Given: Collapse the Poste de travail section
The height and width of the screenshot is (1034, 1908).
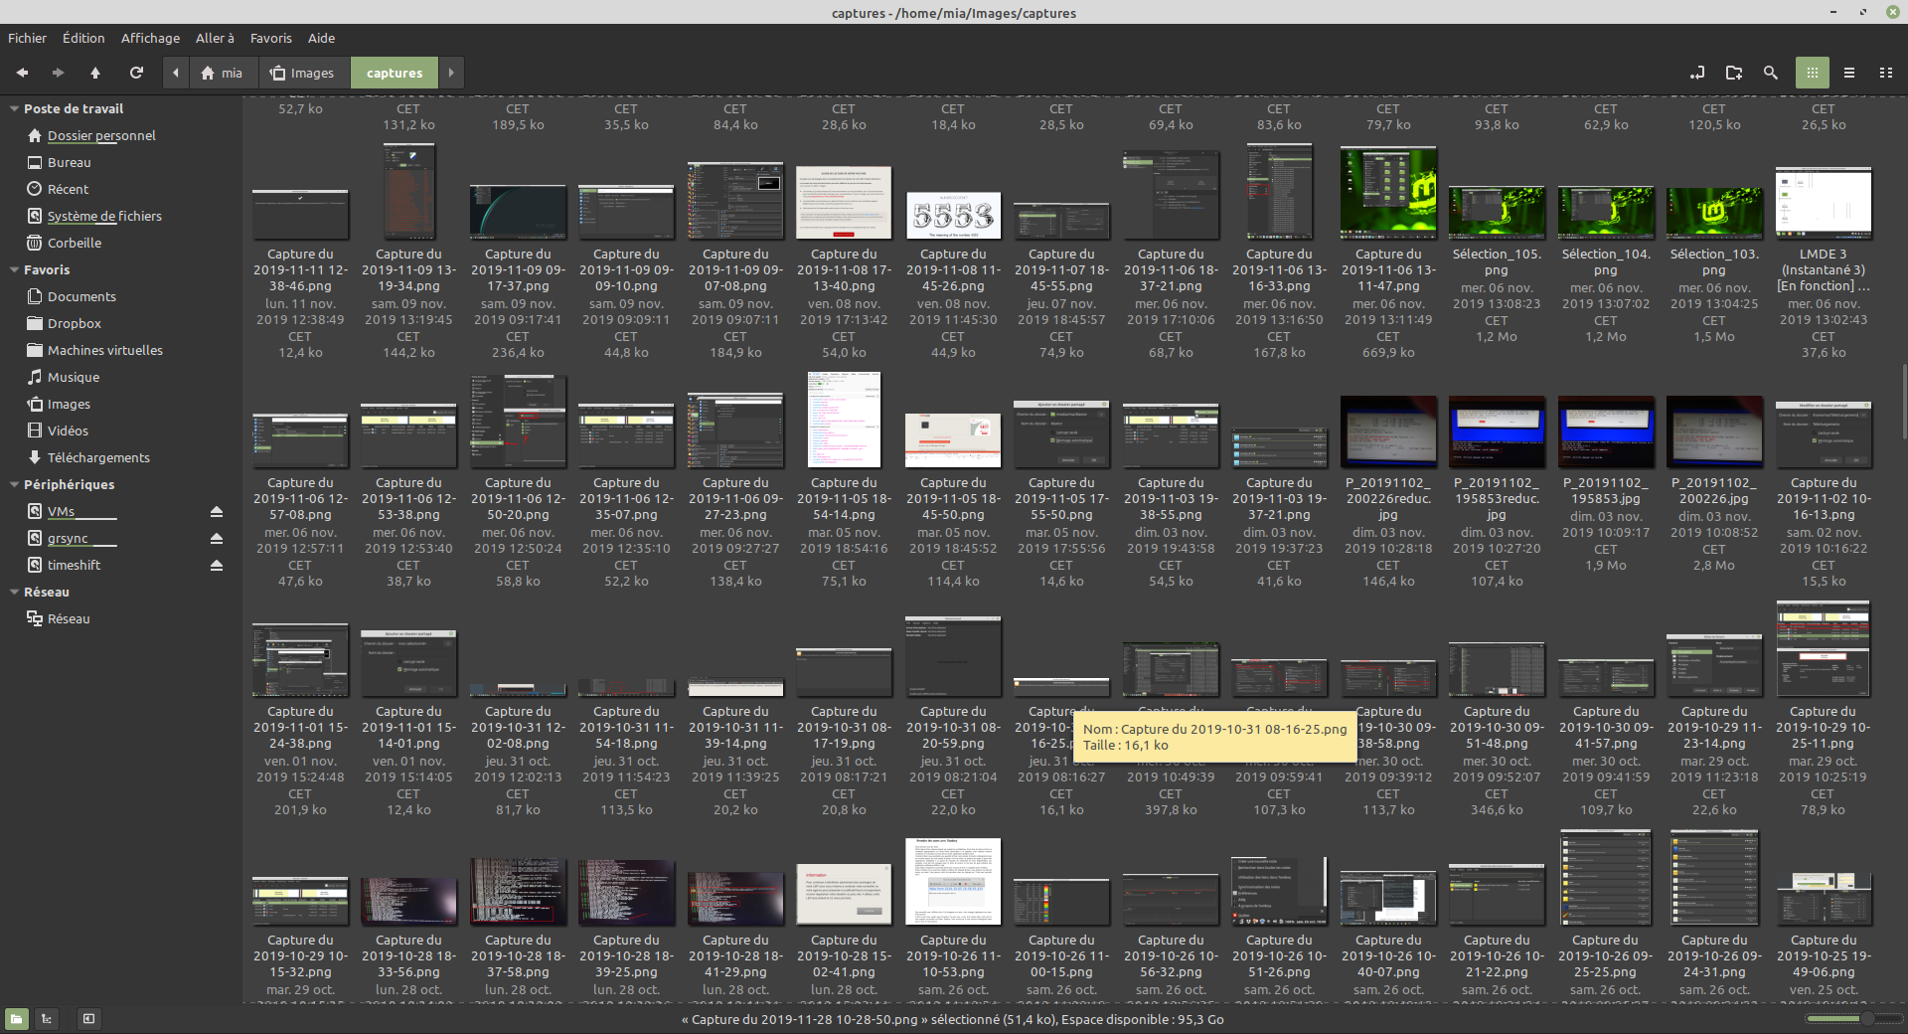Looking at the screenshot, I should 14,109.
